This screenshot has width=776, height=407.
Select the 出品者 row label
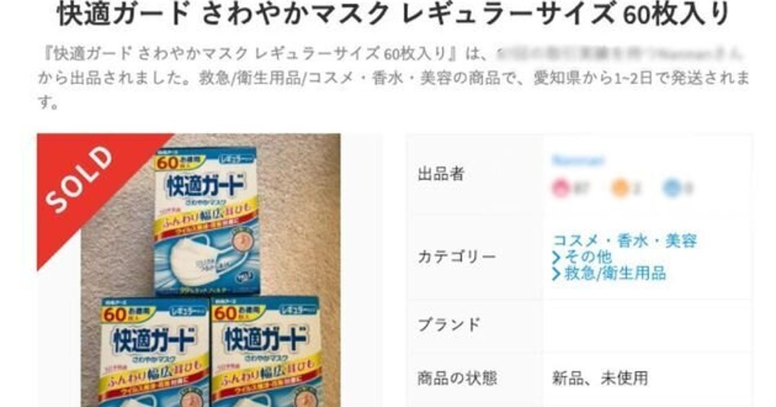[440, 173]
